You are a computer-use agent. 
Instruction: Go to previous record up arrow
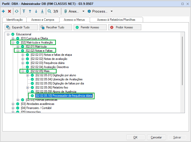(x=30, y=11)
